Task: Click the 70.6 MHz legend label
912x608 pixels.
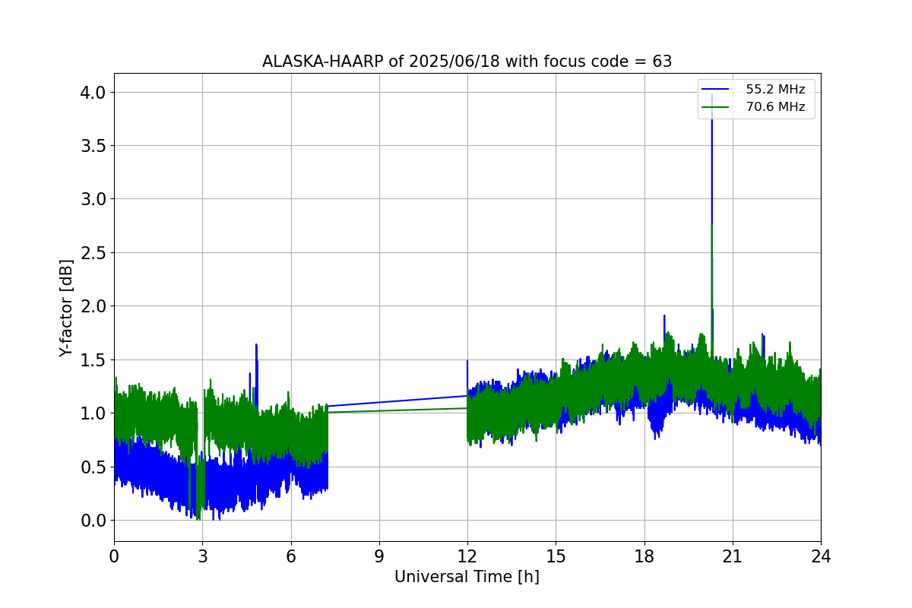Action: pos(775,107)
